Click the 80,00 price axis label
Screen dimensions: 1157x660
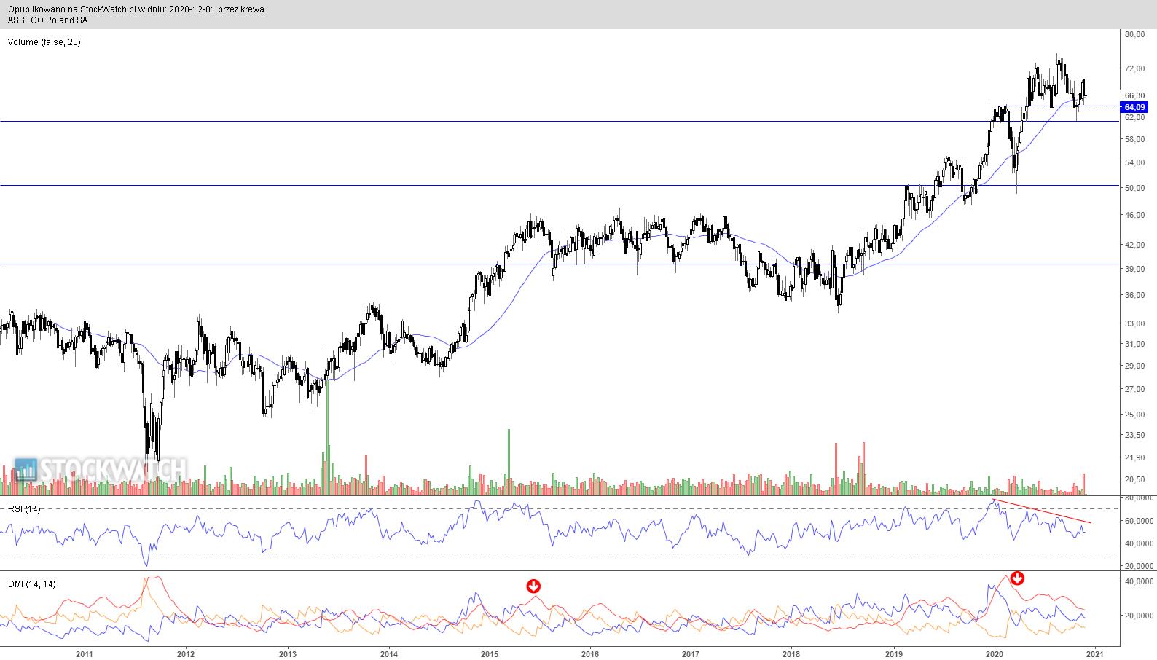(1135, 34)
